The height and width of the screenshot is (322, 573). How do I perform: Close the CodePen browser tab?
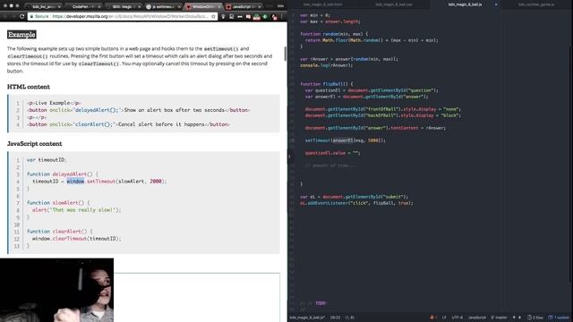pyautogui.click(x=99, y=6)
